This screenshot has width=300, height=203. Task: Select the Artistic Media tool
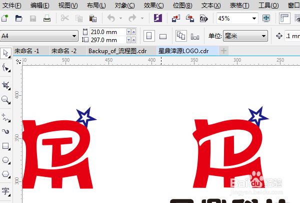pos(6,131)
